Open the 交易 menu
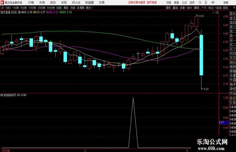The image size is (236, 152). click(x=102, y=2)
